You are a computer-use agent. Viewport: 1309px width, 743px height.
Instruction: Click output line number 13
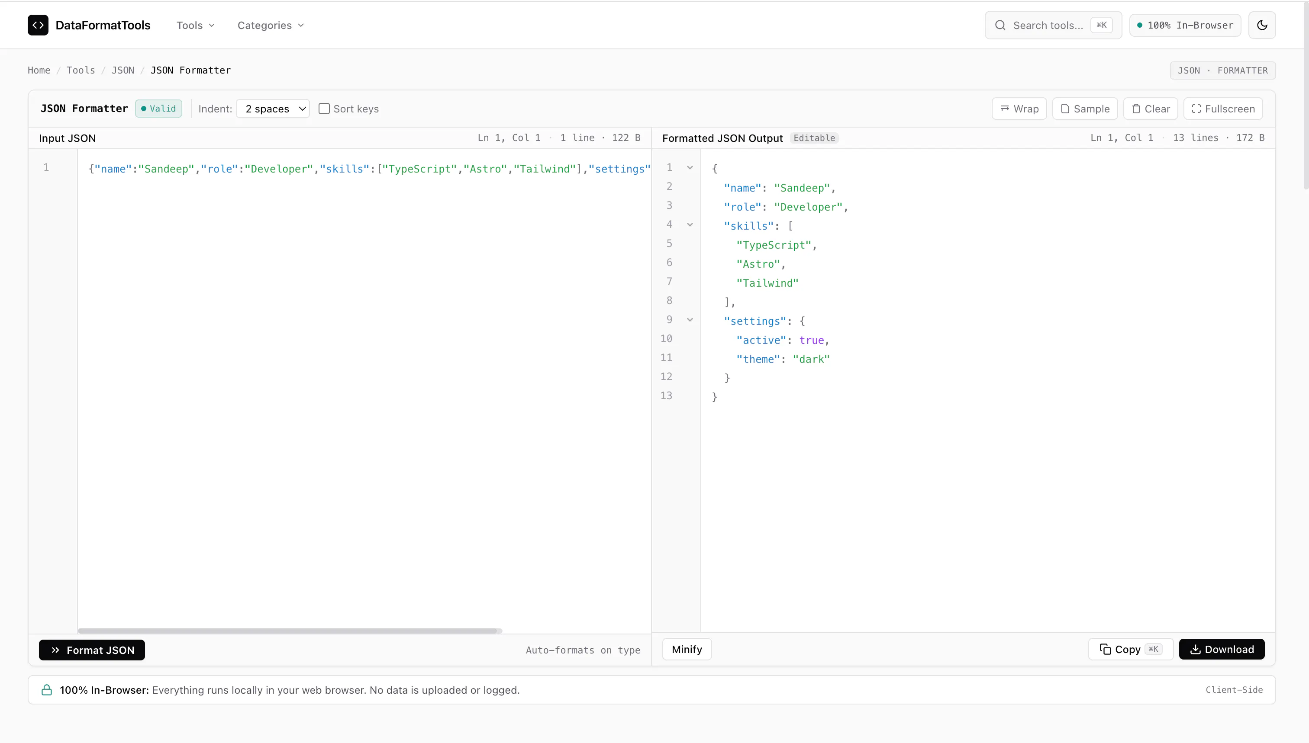pos(666,396)
